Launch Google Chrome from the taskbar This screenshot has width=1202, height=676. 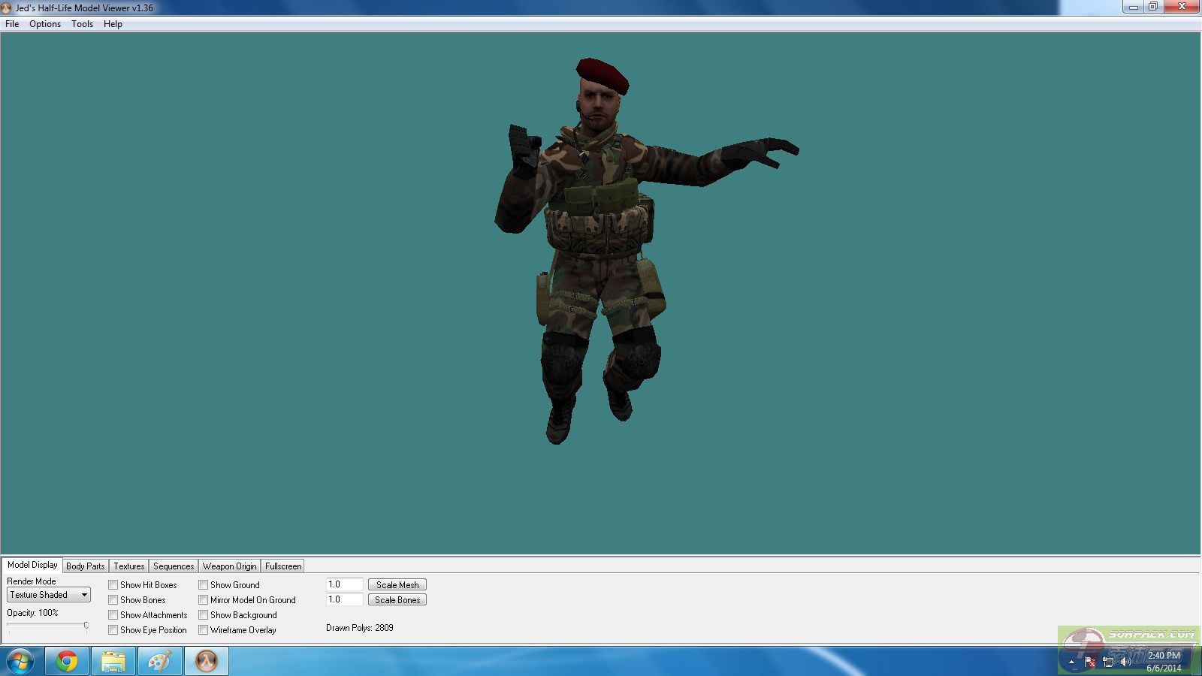tap(67, 662)
